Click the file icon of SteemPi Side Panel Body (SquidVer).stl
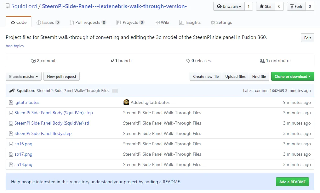Screen dimensions: 320x193 tap(11, 123)
